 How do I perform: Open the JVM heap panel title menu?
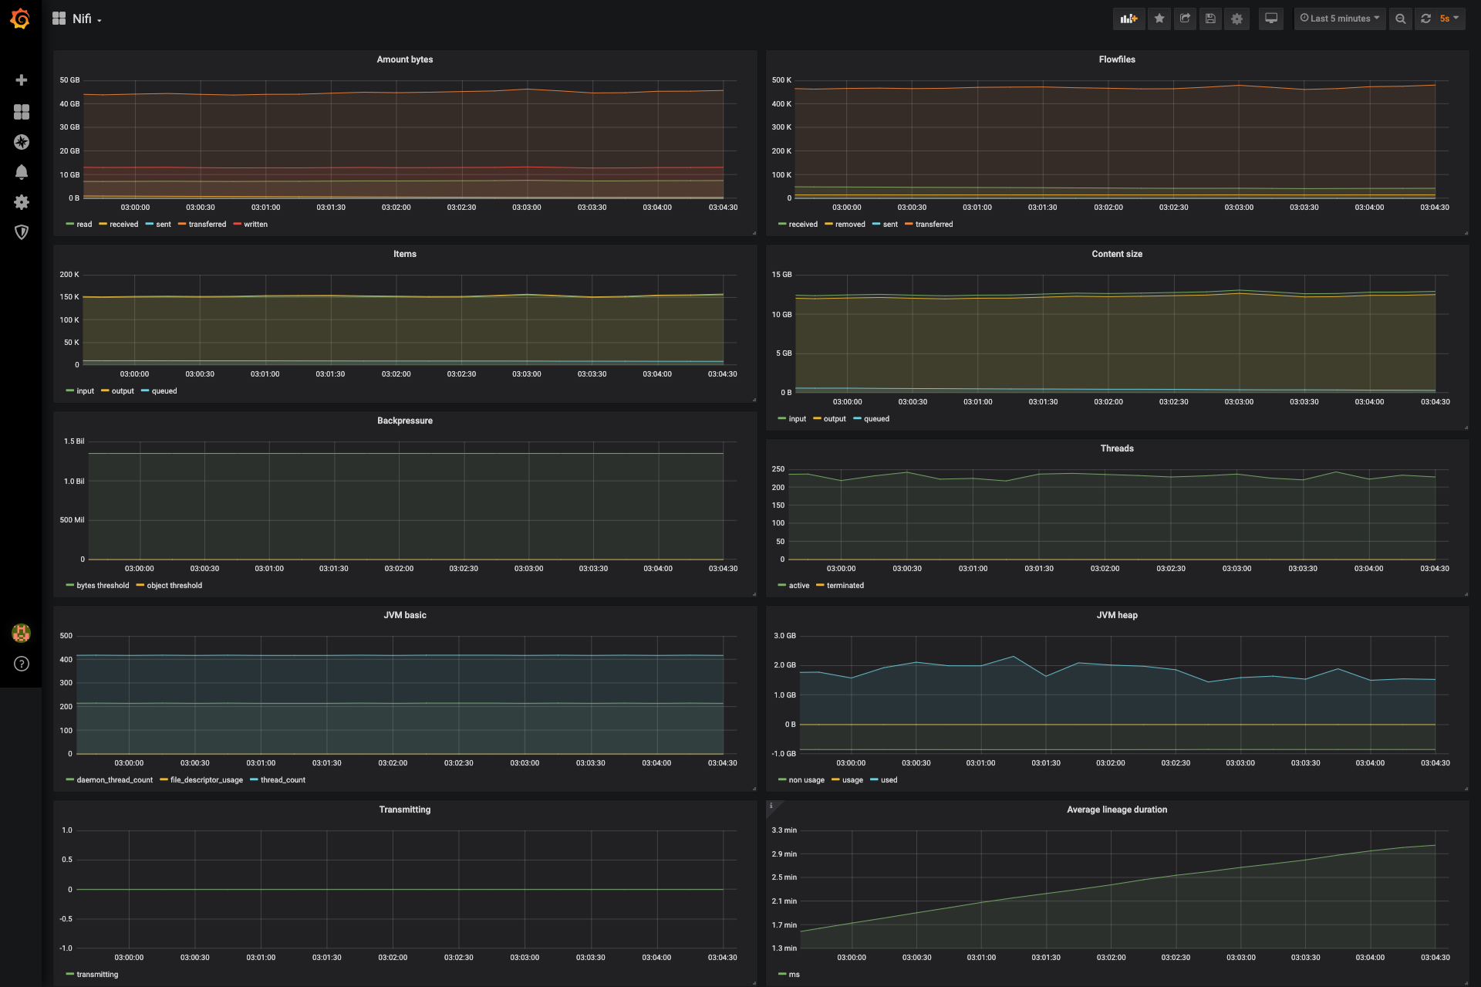coord(1116,615)
